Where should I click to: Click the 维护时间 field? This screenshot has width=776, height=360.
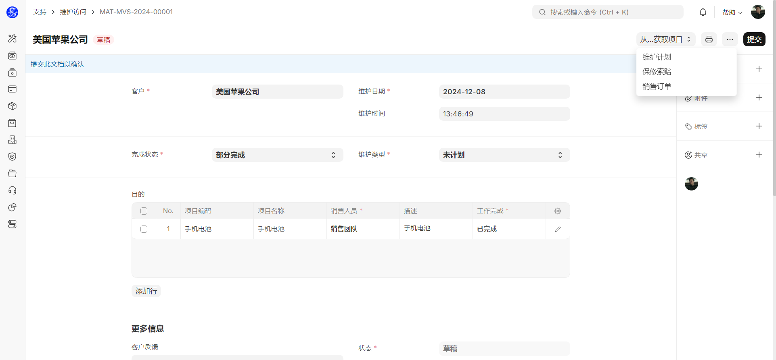[x=504, y=114]
